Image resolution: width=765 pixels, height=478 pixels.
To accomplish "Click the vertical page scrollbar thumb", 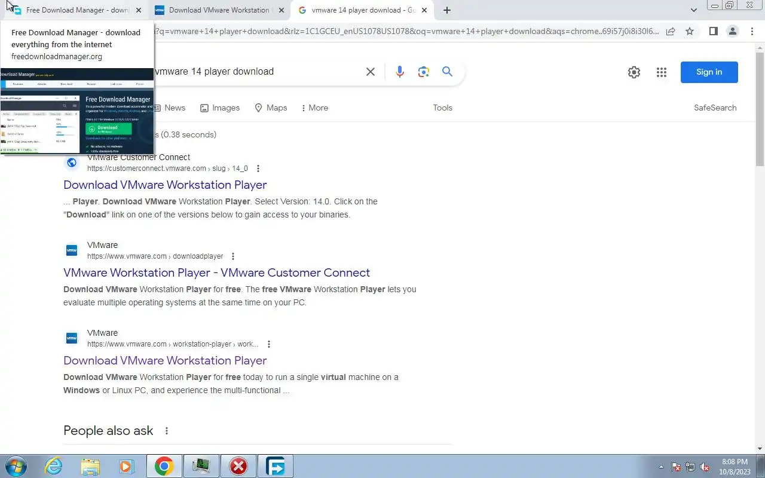I will (x=760, y=109).
